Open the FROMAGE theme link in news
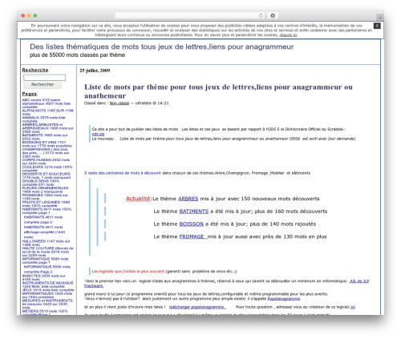This screenshot has height=339, width=401. [193, 236]
